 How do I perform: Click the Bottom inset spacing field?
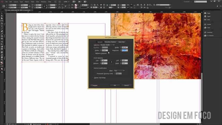[x=104, y=63]
